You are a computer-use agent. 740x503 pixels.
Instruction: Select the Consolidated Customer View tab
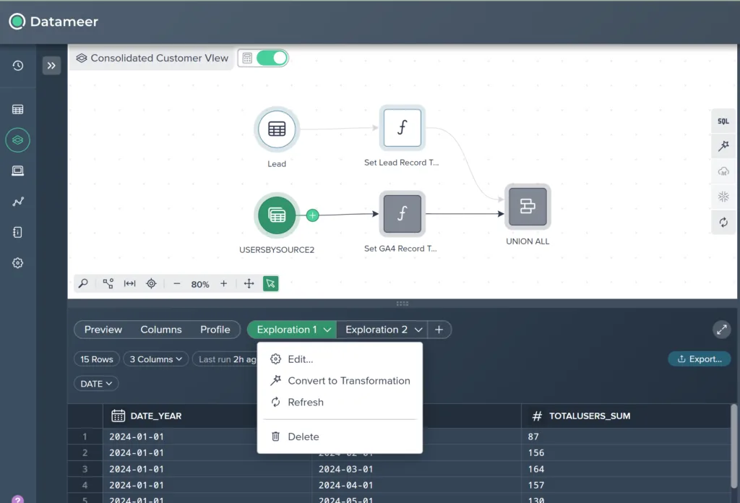coord(152,58)
